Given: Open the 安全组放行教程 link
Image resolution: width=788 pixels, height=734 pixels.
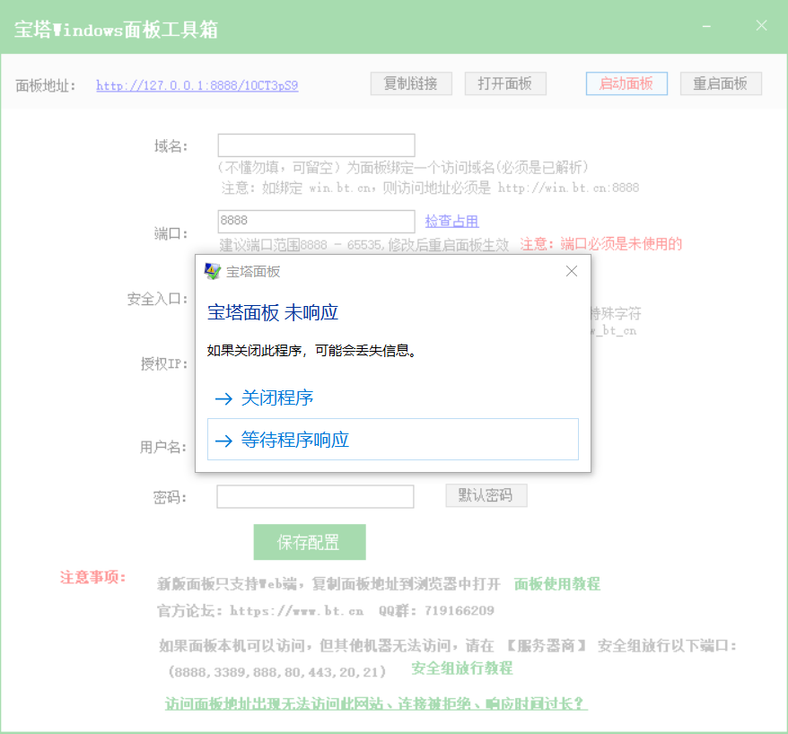Looking at the screenshot, I should [x=462, y=668].
